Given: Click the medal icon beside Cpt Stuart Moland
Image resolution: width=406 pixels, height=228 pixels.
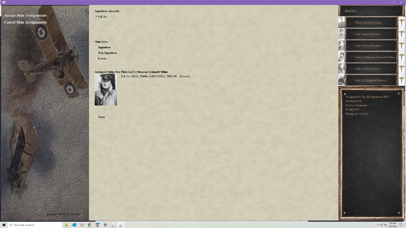Looking at the screenshot, I should coord(401,34).
